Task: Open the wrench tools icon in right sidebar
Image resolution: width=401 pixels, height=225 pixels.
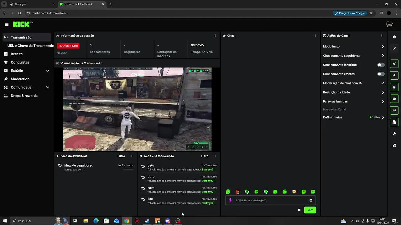Action: click(x=394, y=134)
